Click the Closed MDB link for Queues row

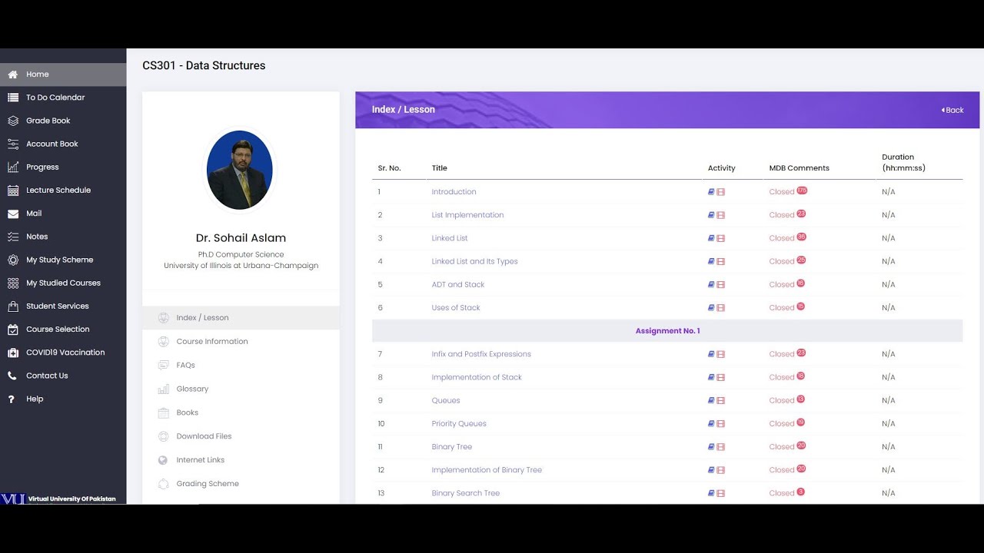[x=782, y=401]
